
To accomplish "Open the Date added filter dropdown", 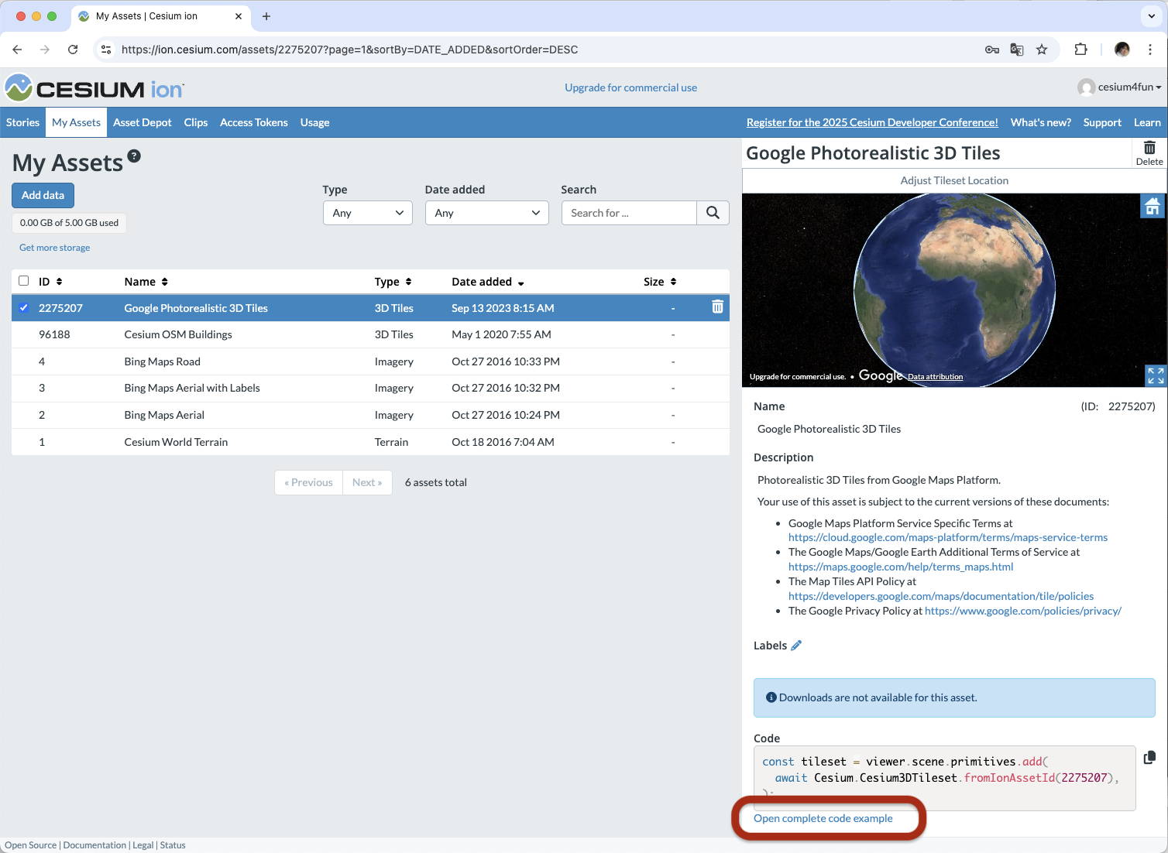I will pos(487,213).
